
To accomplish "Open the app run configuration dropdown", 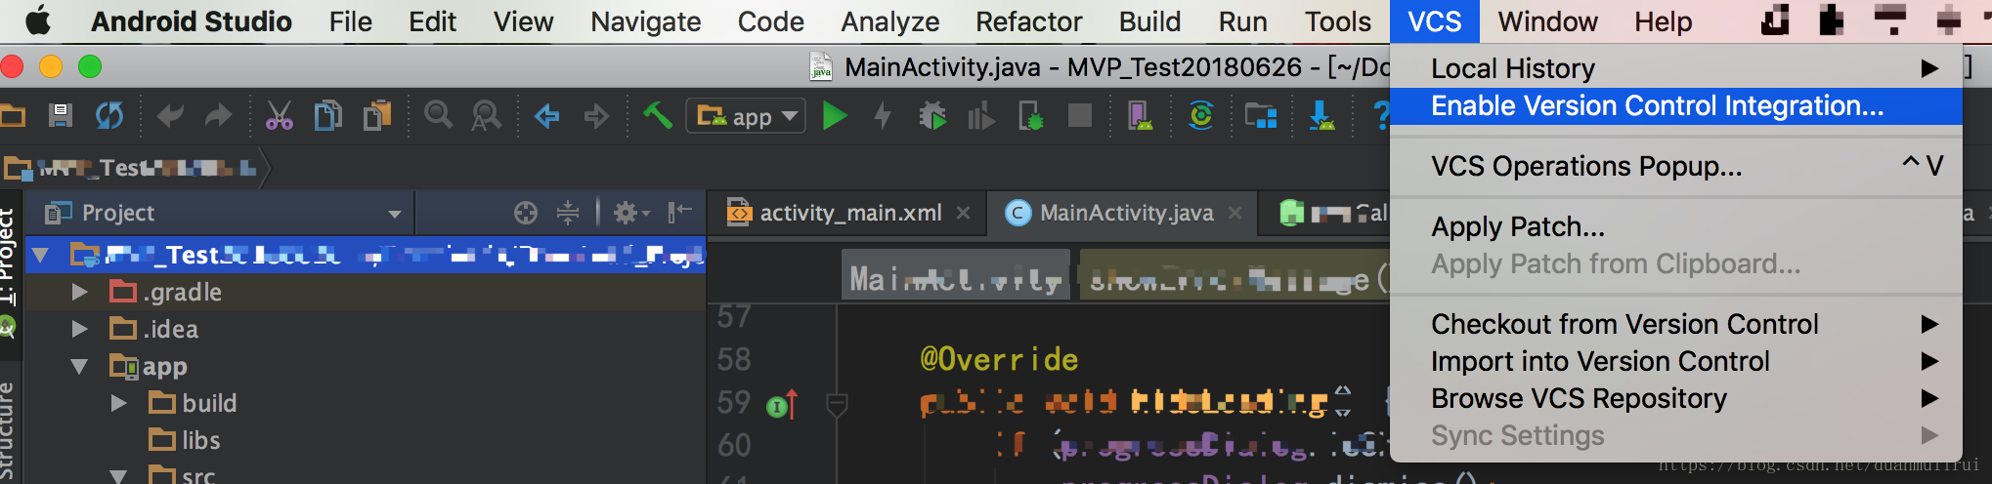I will 747,117.
